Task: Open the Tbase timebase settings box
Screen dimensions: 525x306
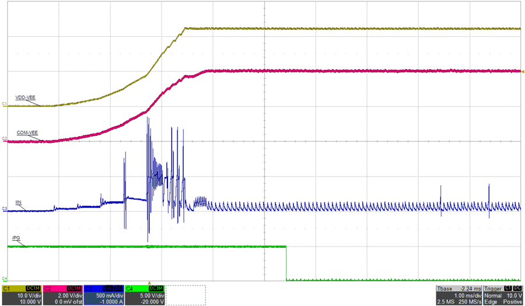Action: coord(459,295)
